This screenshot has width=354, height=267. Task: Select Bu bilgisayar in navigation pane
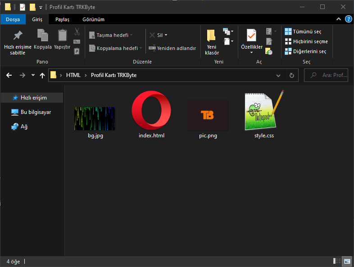32,112
